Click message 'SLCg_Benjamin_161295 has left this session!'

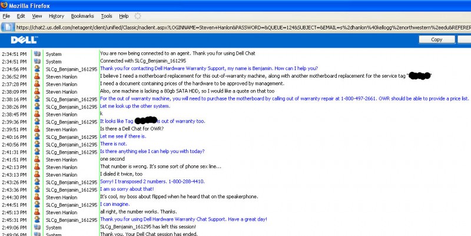tap(148, 227)
